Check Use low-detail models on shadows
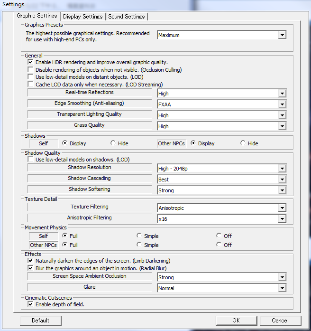Screen dimensions: 311x331 [x=30, y=160]
